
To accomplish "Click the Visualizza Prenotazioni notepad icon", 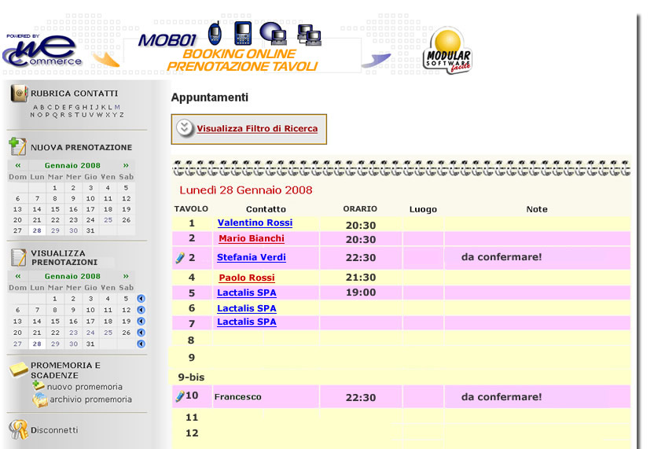I will 18,257.
